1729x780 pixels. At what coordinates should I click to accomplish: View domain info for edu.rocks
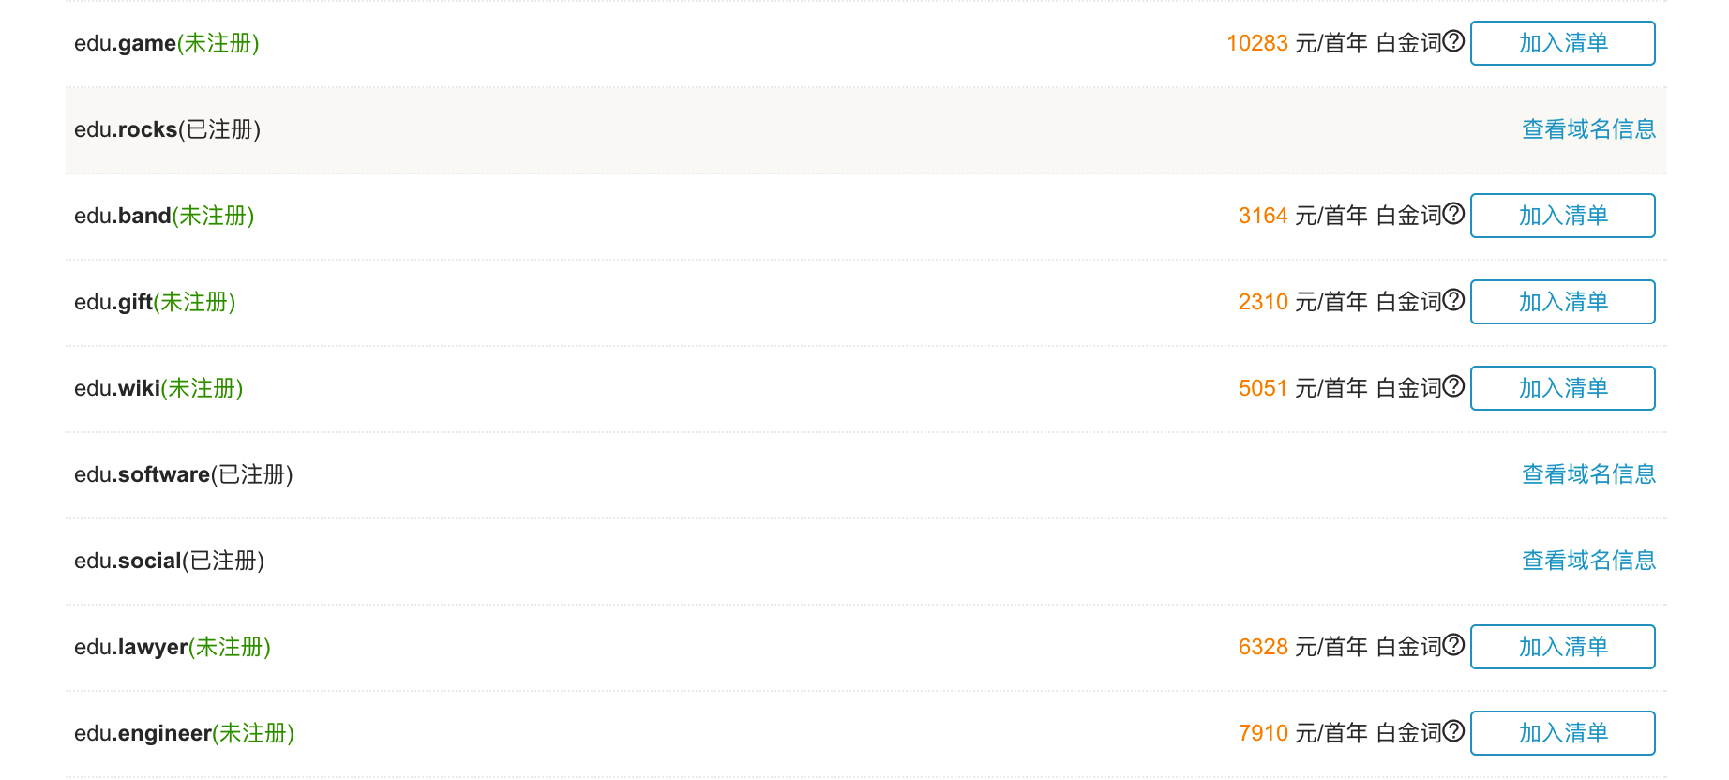(1588, 129)
